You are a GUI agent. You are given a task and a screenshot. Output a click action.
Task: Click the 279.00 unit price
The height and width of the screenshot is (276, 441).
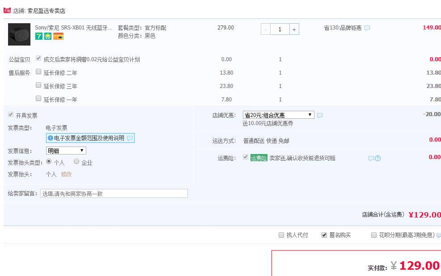[x=225, y=28]
